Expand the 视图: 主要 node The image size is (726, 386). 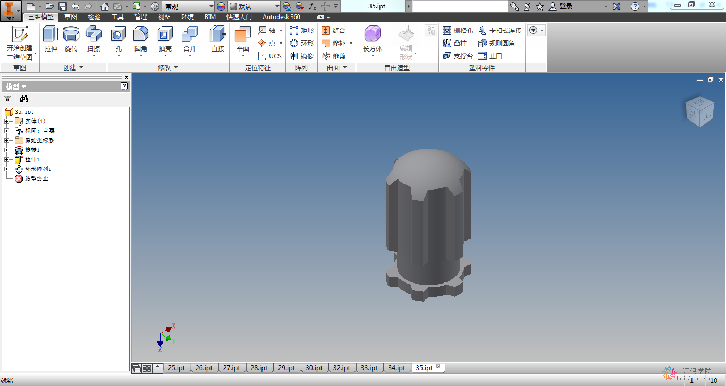point(7,131)
